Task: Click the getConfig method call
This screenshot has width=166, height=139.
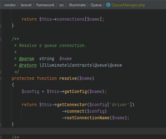Action: [x=76, y=91]
